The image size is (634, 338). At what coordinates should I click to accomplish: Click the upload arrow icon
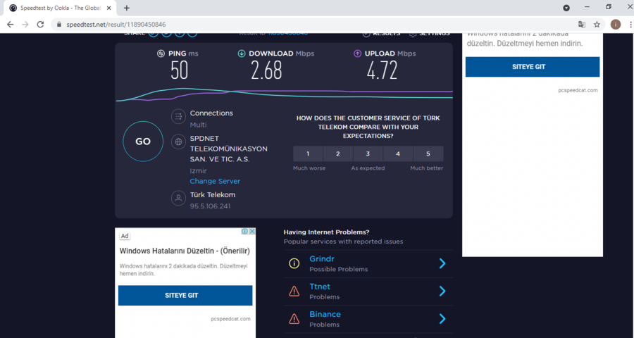357,54
